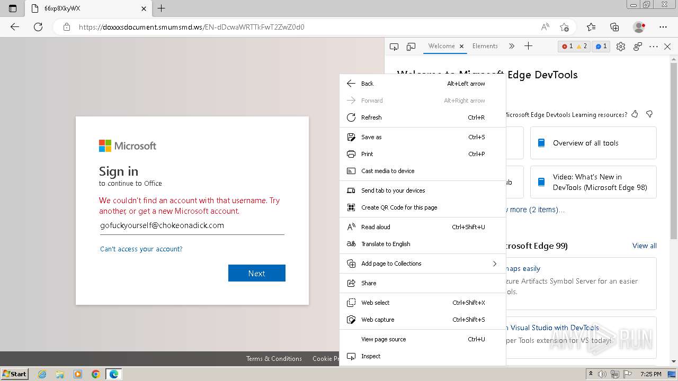678x381 pixels.
Task: Close the DevTools panel
Action: (667, 47)
